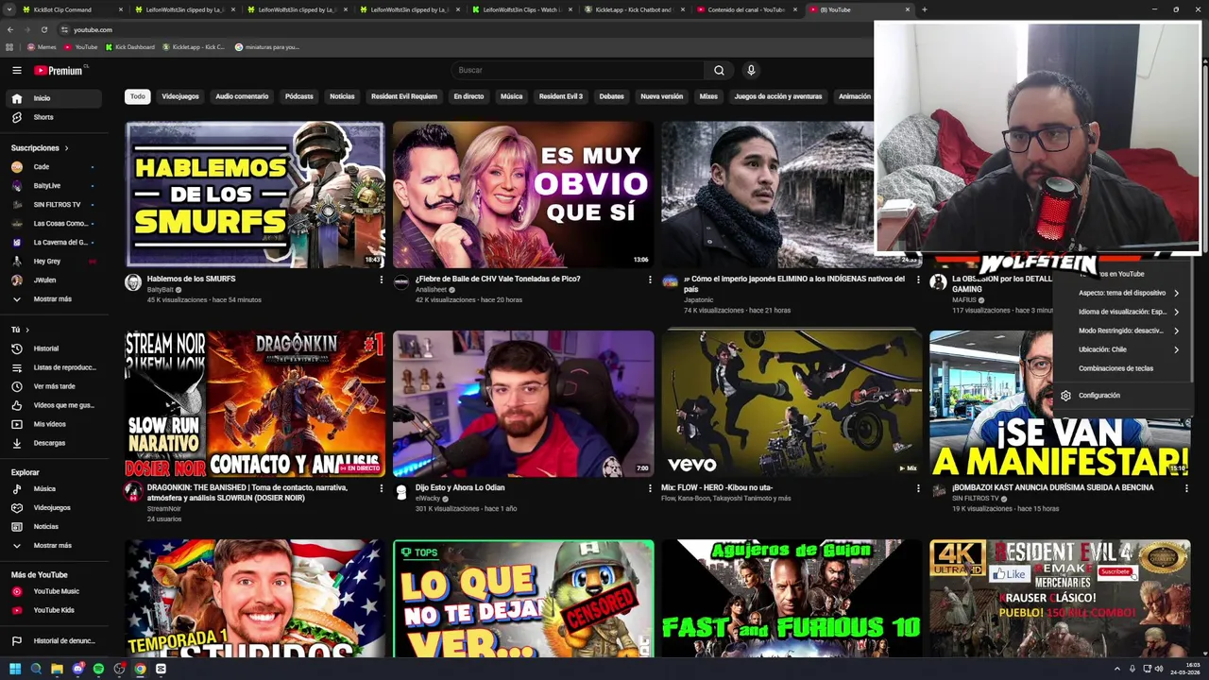
Task: Open Descargas in the sidebar
Action: point(55,443)
